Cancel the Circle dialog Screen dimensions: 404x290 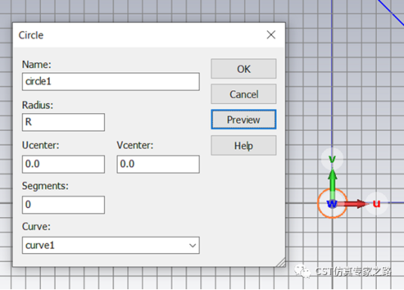(243, 94)
